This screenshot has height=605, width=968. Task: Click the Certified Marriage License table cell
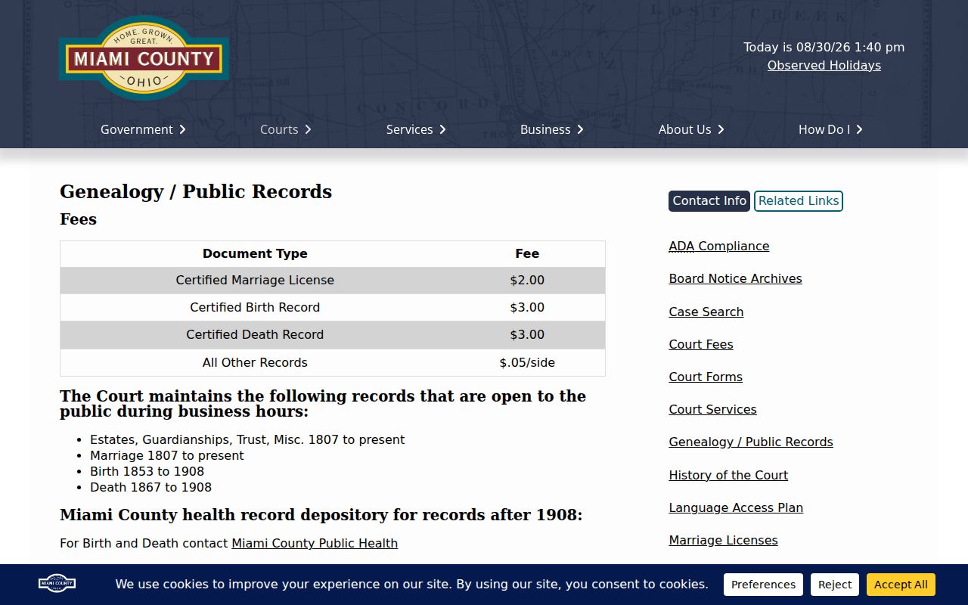[255, 280]
